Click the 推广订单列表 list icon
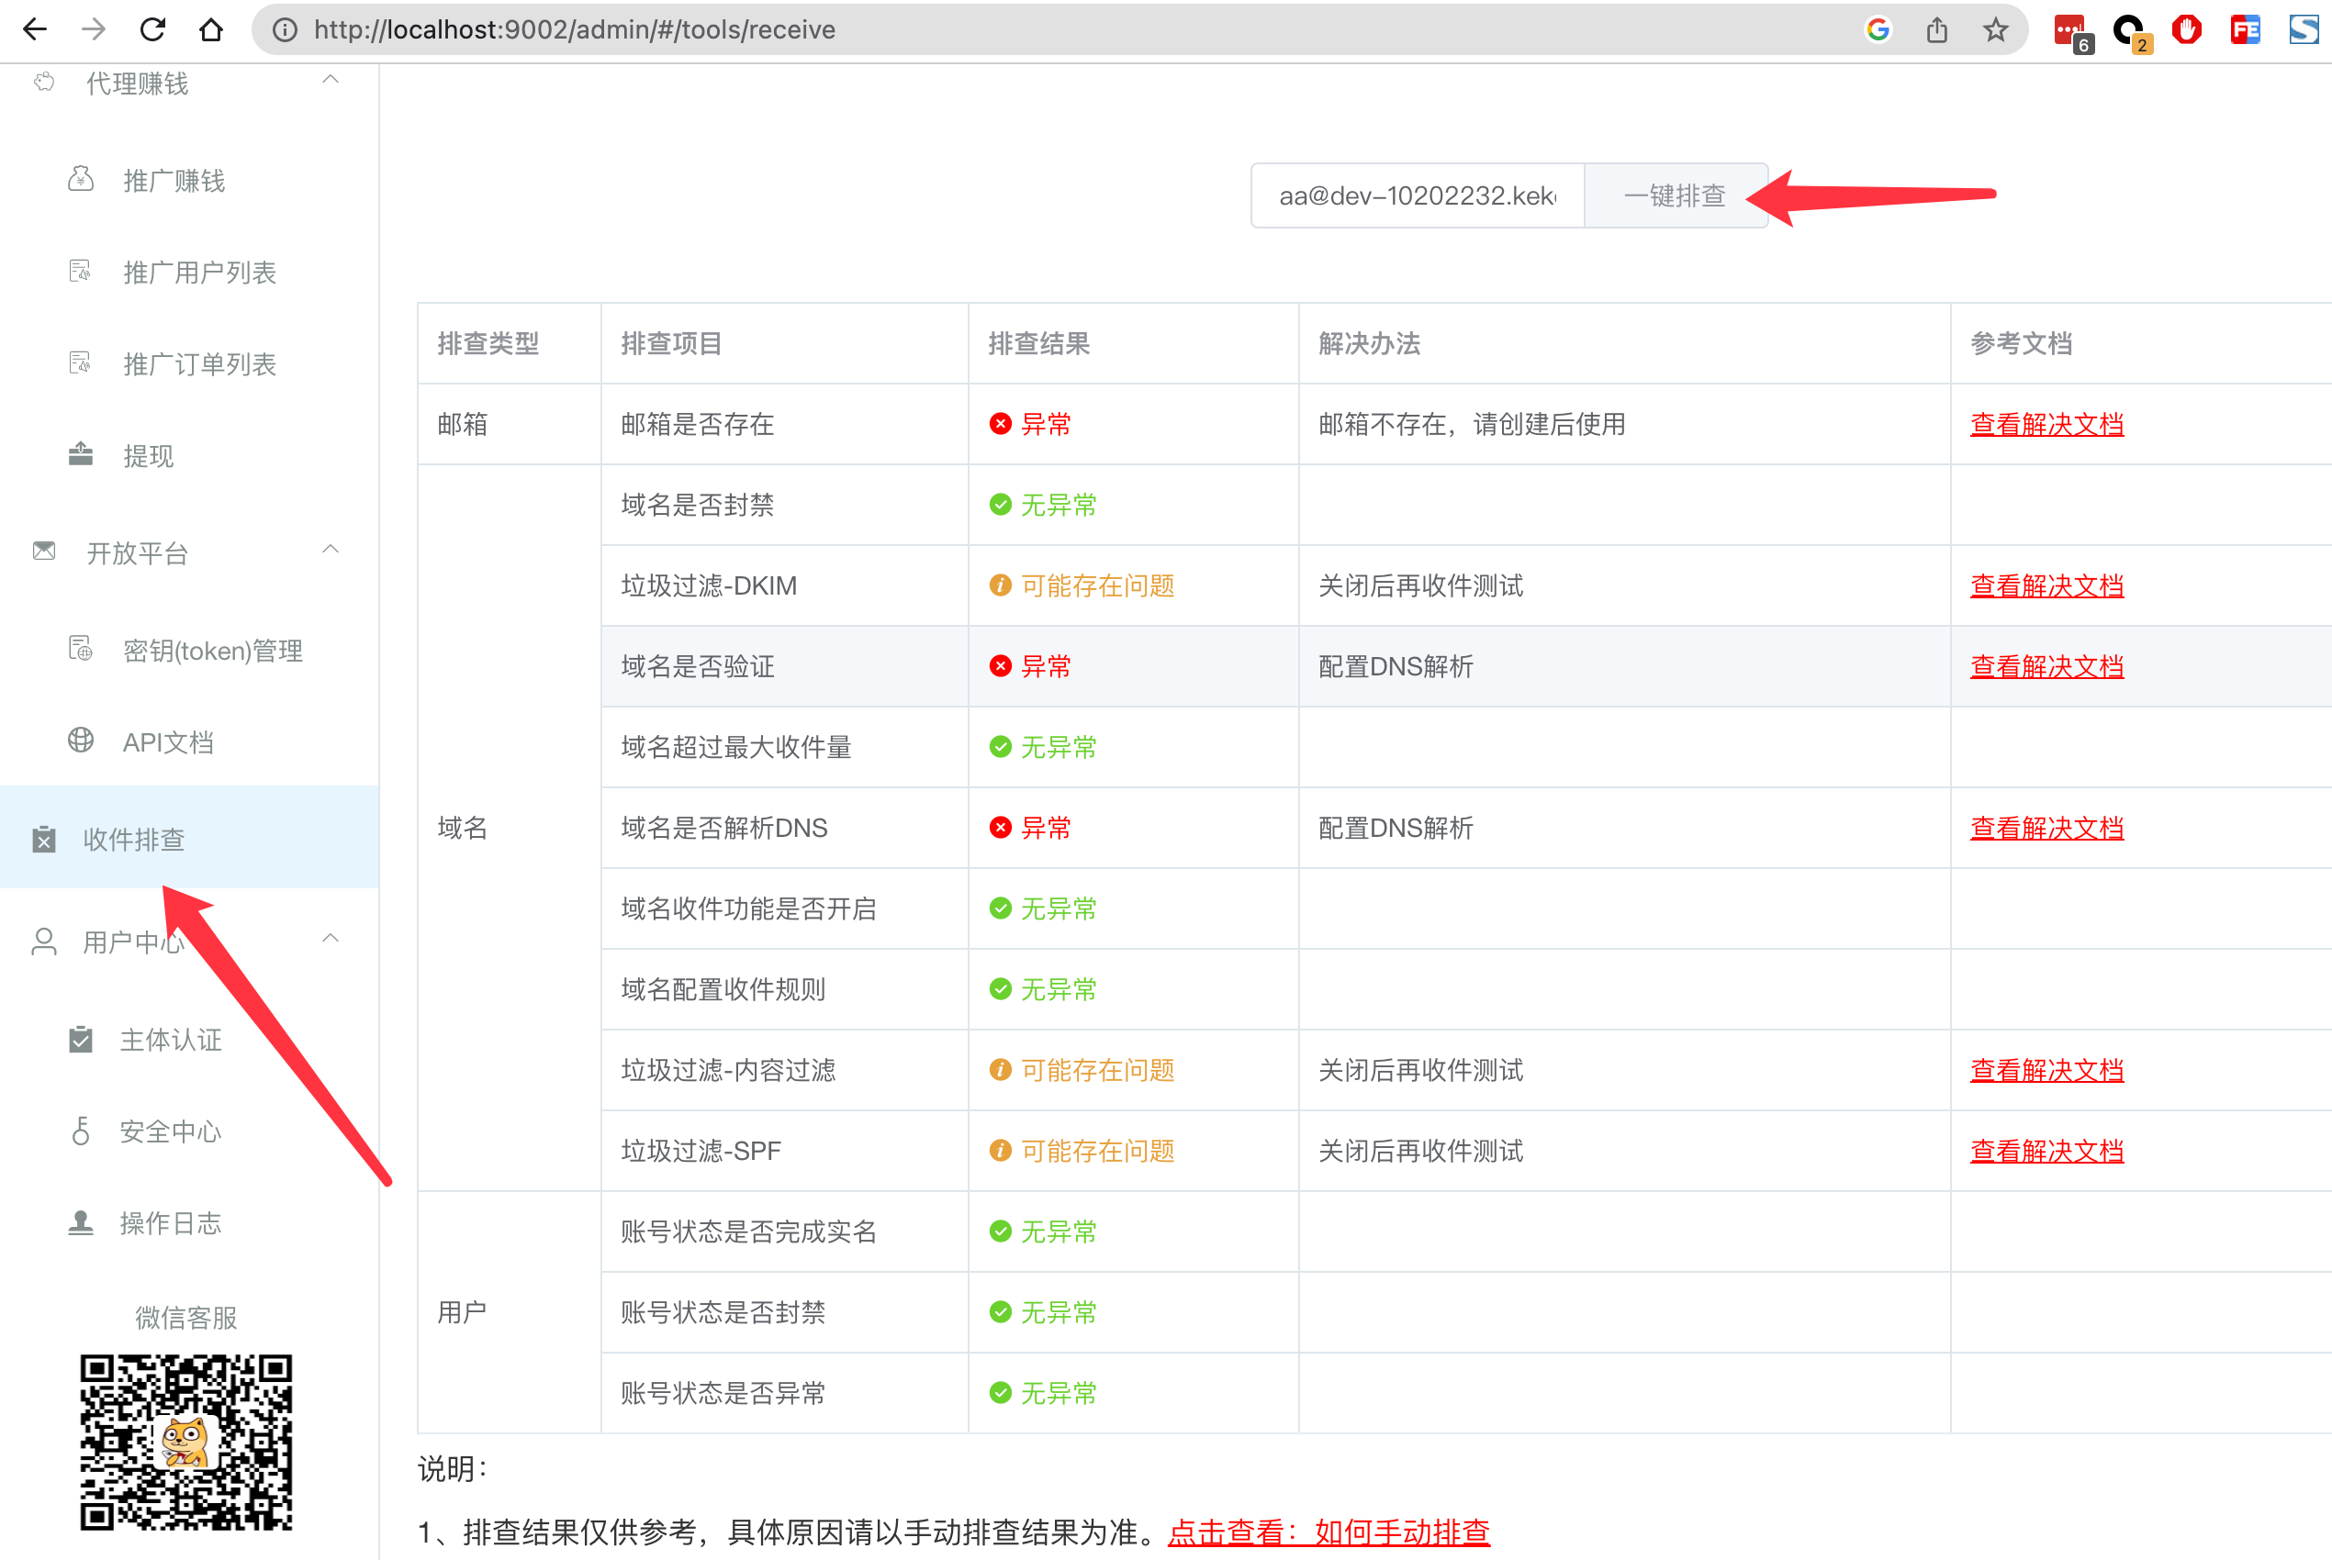 pos(81,362)
